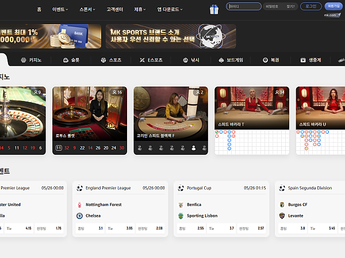The height and width of the screenshot is (258, 345).
Task: Click the Nottingham Forest team name
Action: click(x=103, y=205)
